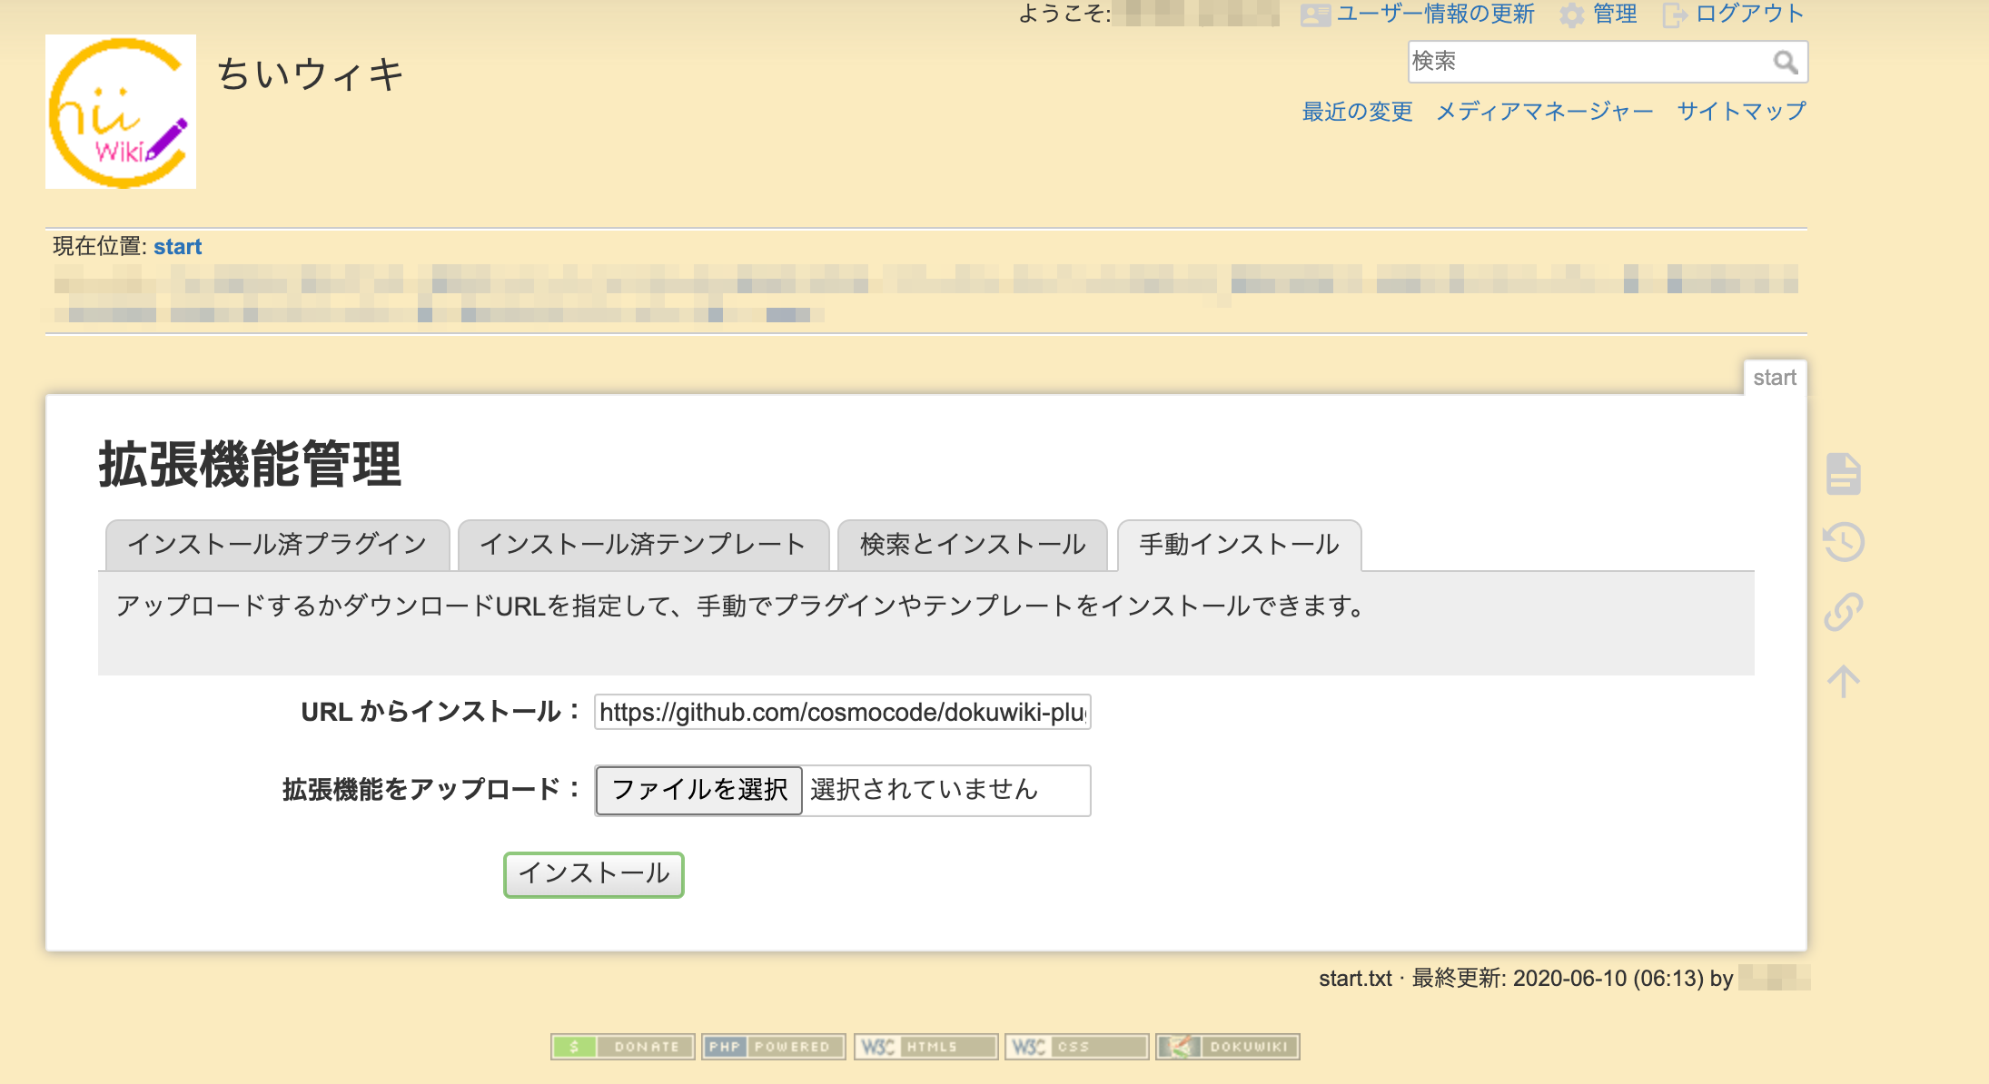Click the ちいウィキ site logo
The image size is (1989, 1084).
[x=121, y=111]
